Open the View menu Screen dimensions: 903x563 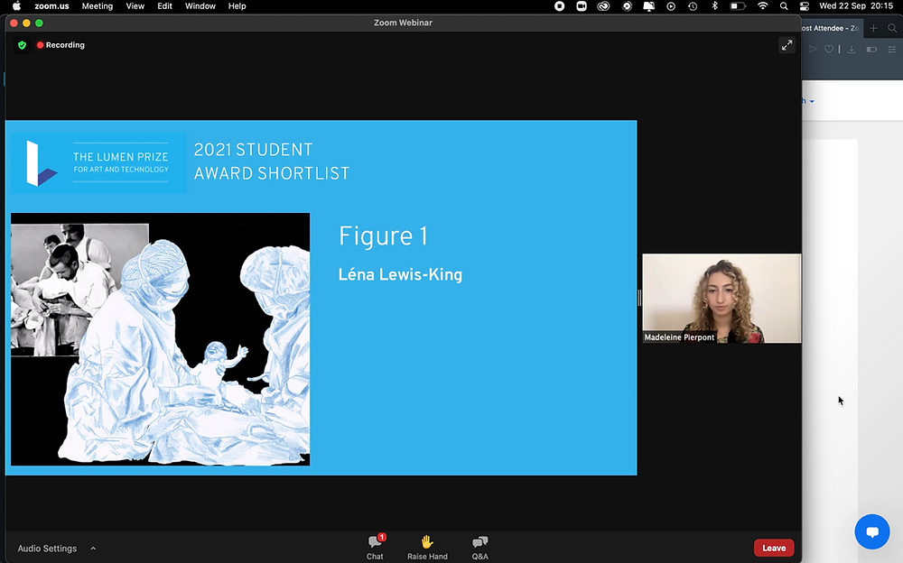135,6
